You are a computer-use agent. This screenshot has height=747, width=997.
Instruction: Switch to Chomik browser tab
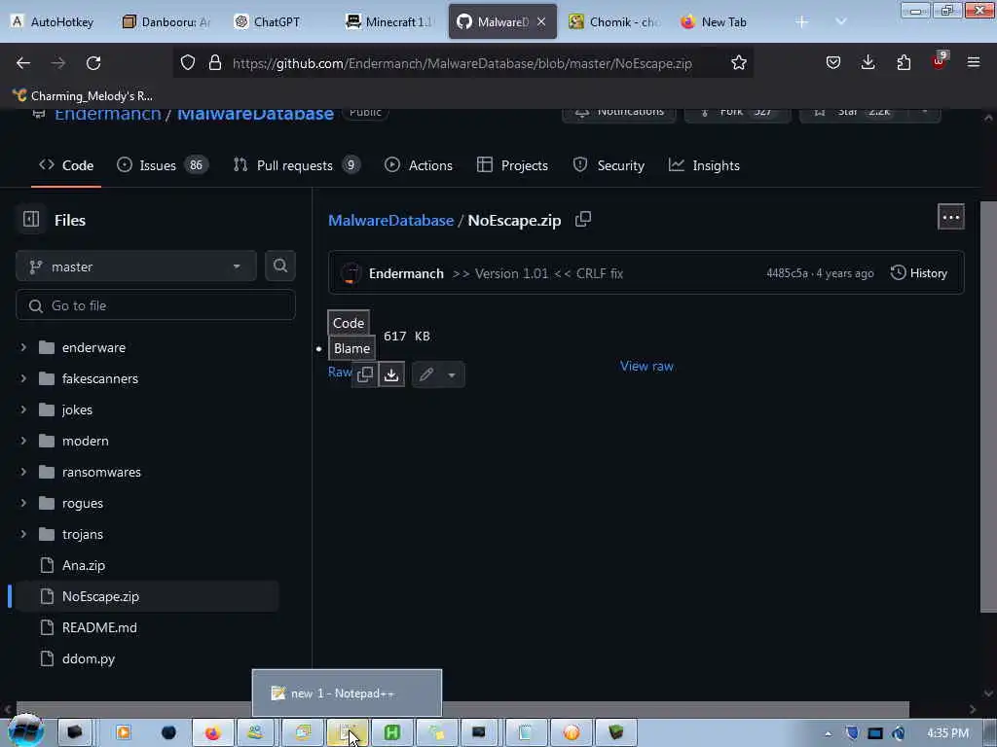615,22
